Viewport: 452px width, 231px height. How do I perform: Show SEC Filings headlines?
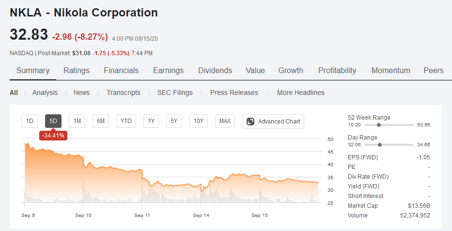click(175, 93)
